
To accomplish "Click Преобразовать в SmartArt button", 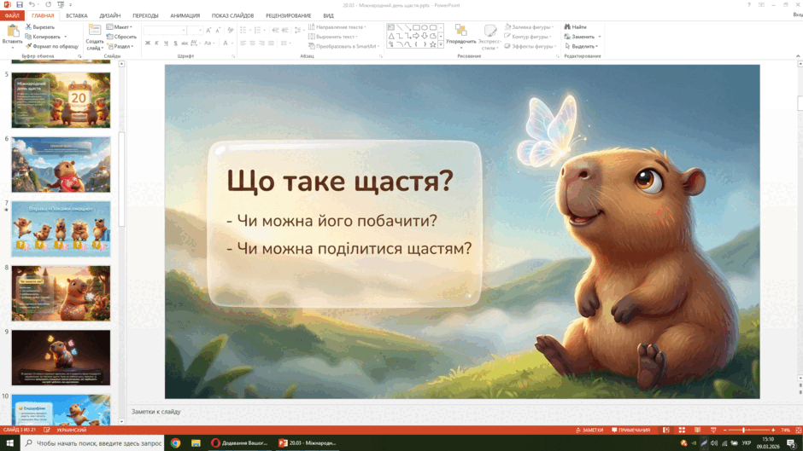I will point(343,46).
